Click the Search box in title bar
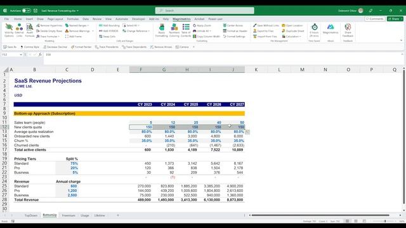406x228 pixels. click(204, 11)
